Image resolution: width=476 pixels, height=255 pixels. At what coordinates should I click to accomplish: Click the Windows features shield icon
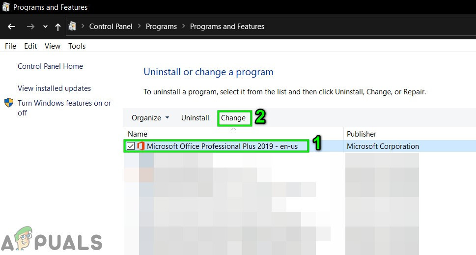(x=9, y=103)
